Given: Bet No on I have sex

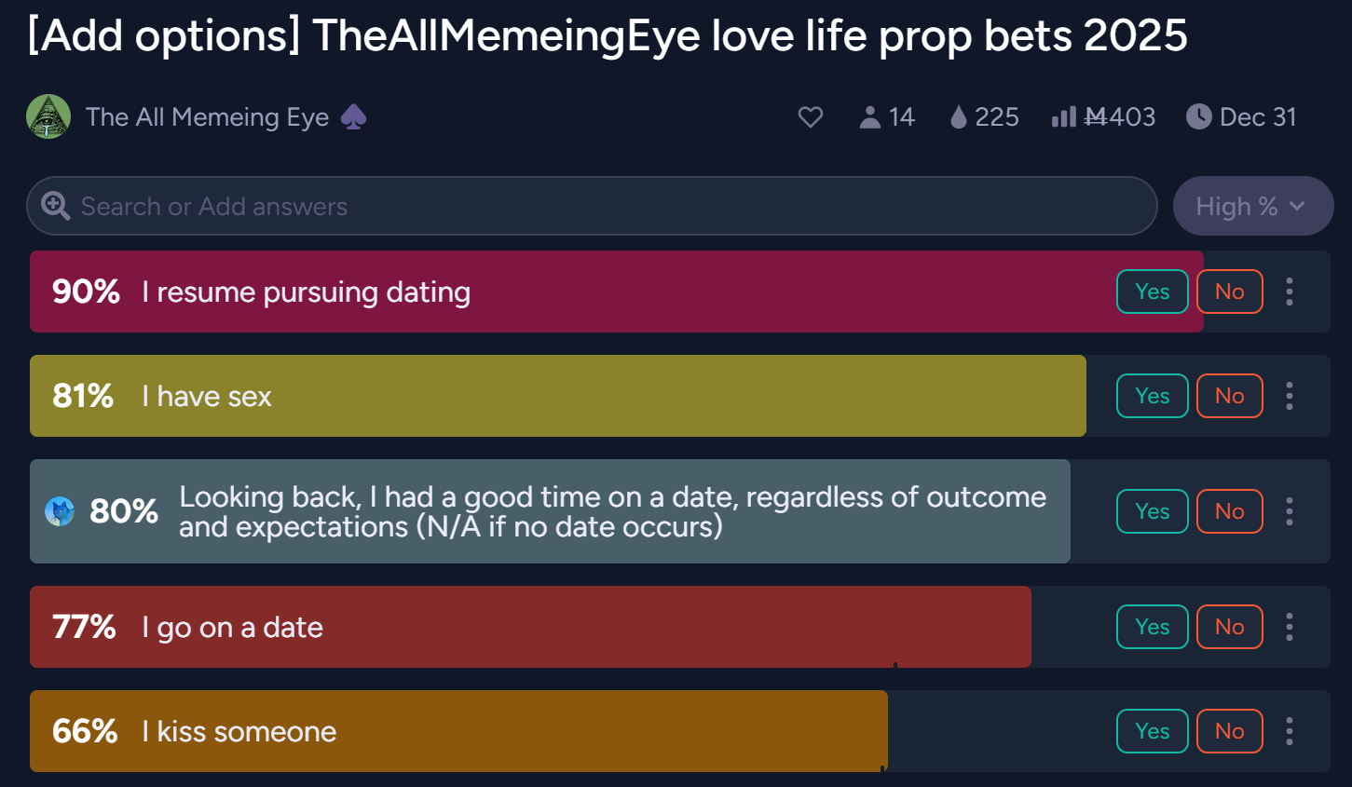Looking at the screenshot, I should coord(1230,396).
